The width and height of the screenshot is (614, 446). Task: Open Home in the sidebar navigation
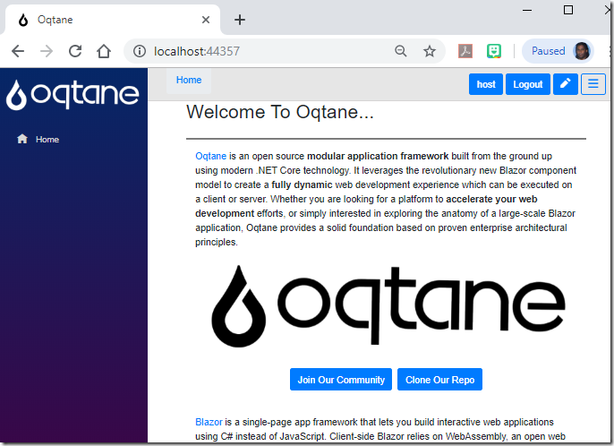pyautogui.click(x=47, y=139)
